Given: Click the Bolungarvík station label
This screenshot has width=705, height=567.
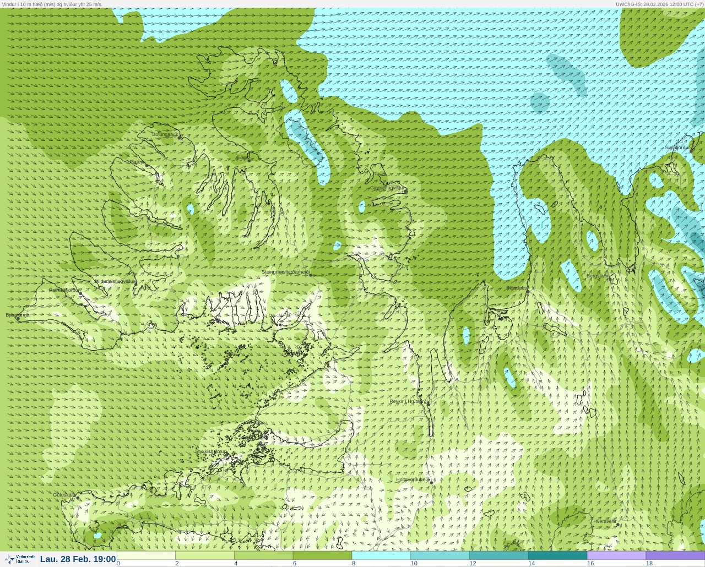Looking at the screenshot, I should point(165,134).
